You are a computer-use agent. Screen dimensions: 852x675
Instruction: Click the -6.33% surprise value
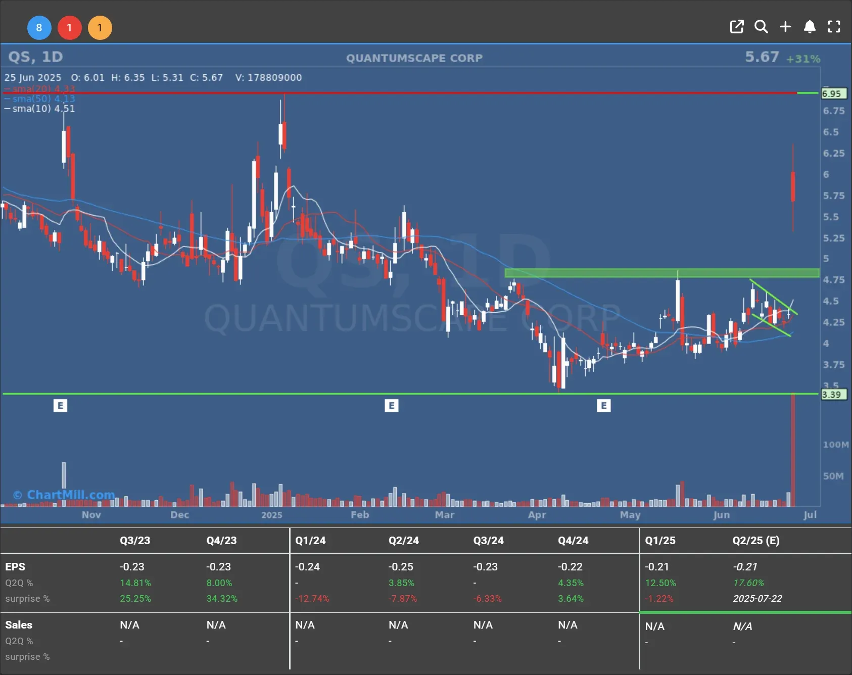tap(488, 598)
